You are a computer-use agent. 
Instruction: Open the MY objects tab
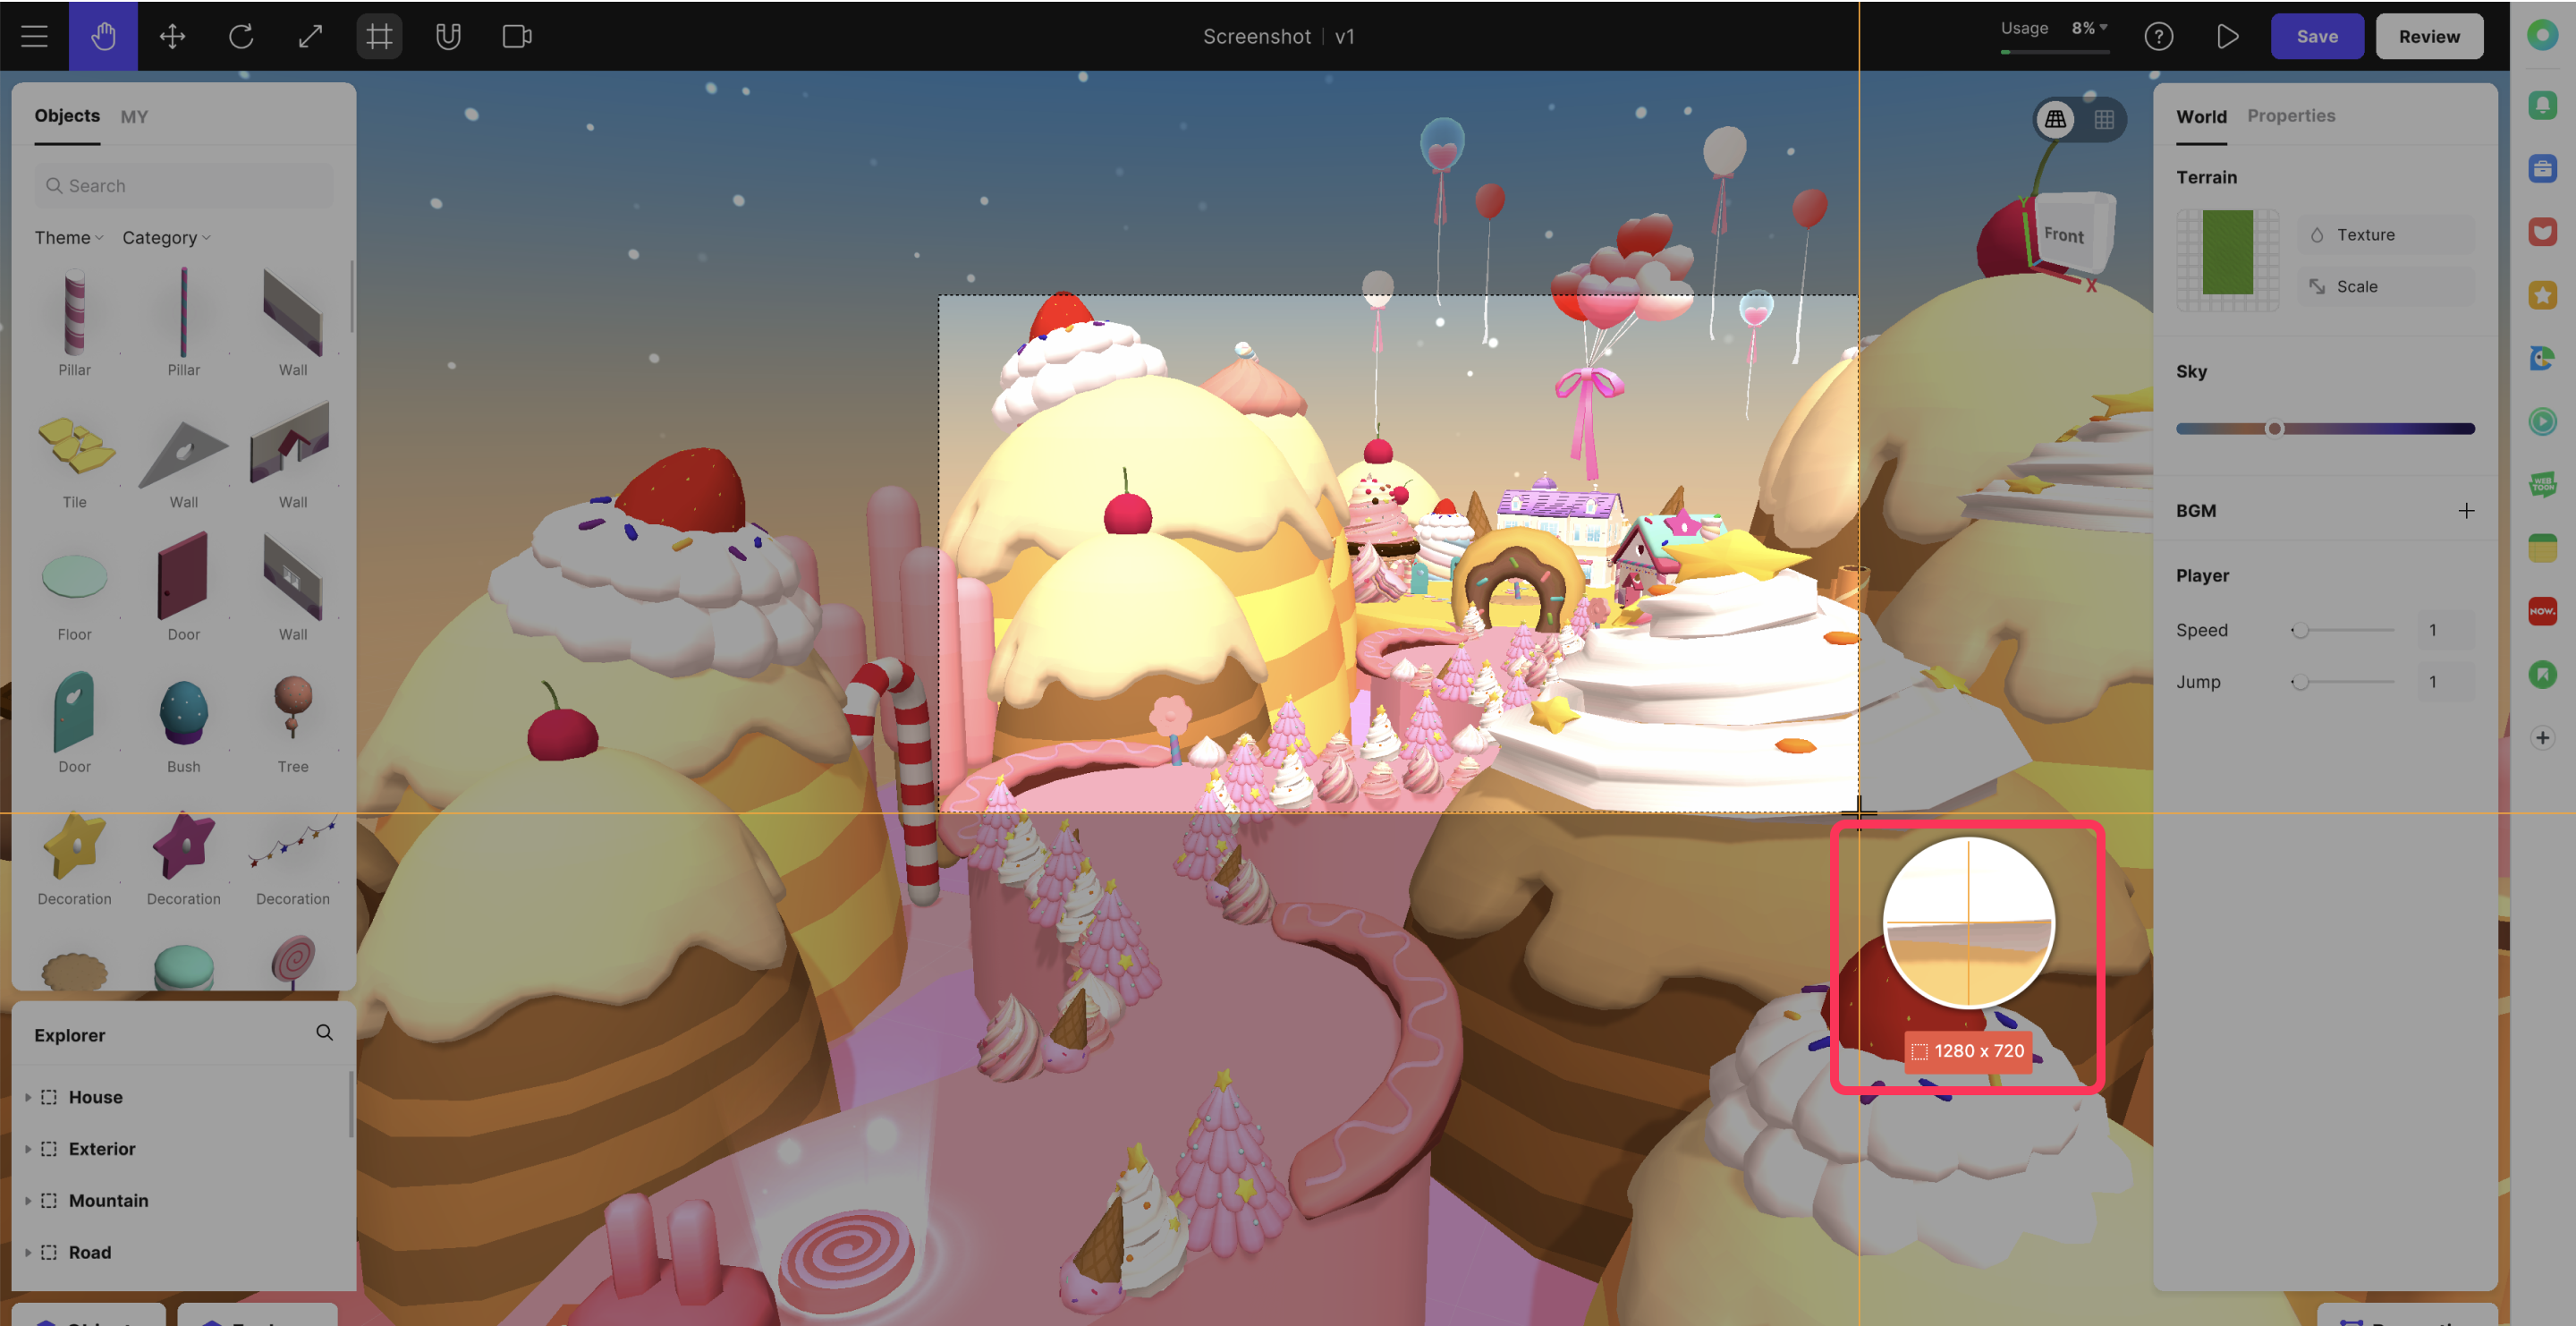[134, 117]
